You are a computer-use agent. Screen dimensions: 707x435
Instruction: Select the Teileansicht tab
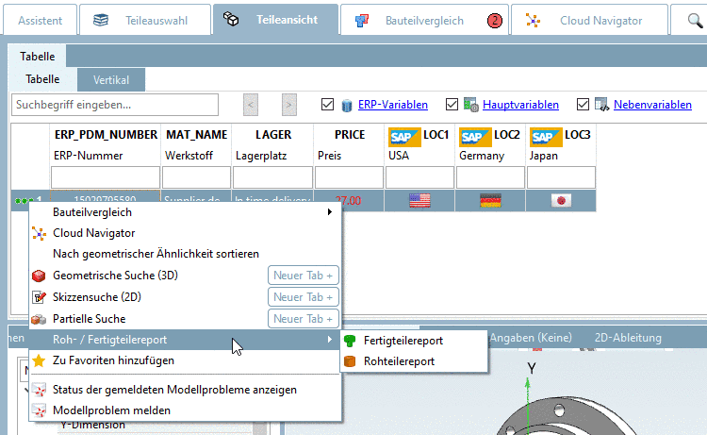(x=275, y=20)
